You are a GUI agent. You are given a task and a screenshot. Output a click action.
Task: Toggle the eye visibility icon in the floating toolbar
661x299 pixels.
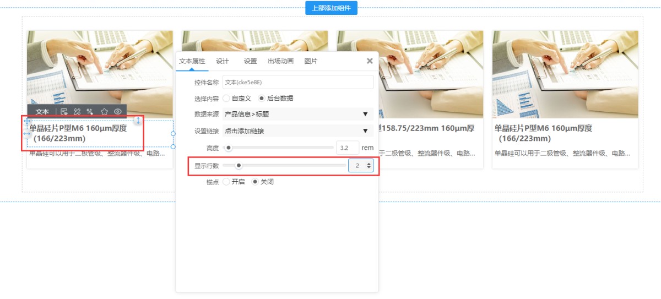tap(118, 111)
